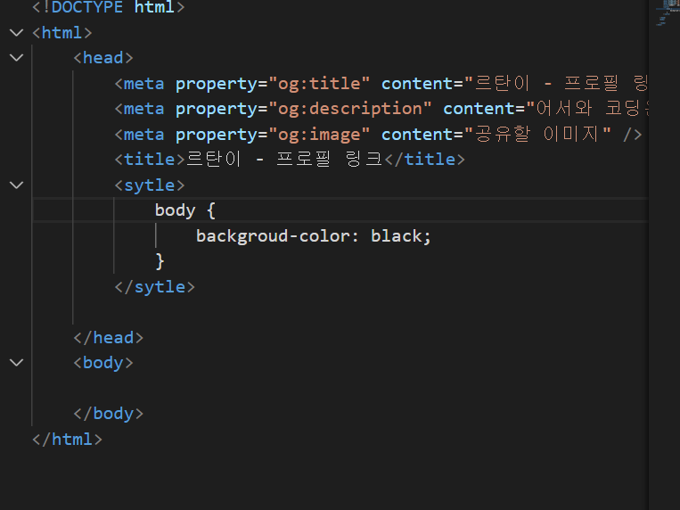Collapse the body tag fold chevron
The height and width of the screenshot is (510, 680).
(x=16, y=362)
